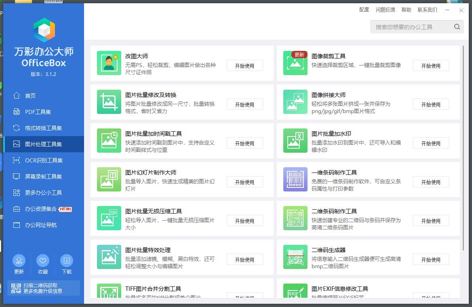Click the 图片EXIF信息修改工具 title
Screen dimensions: 472x307
[x=340, y=289]
